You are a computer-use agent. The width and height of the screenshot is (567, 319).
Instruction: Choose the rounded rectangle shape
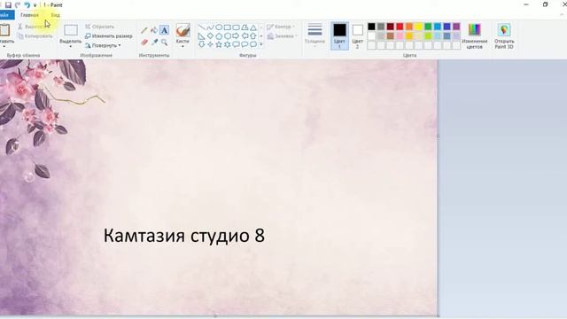pos(237,27)
